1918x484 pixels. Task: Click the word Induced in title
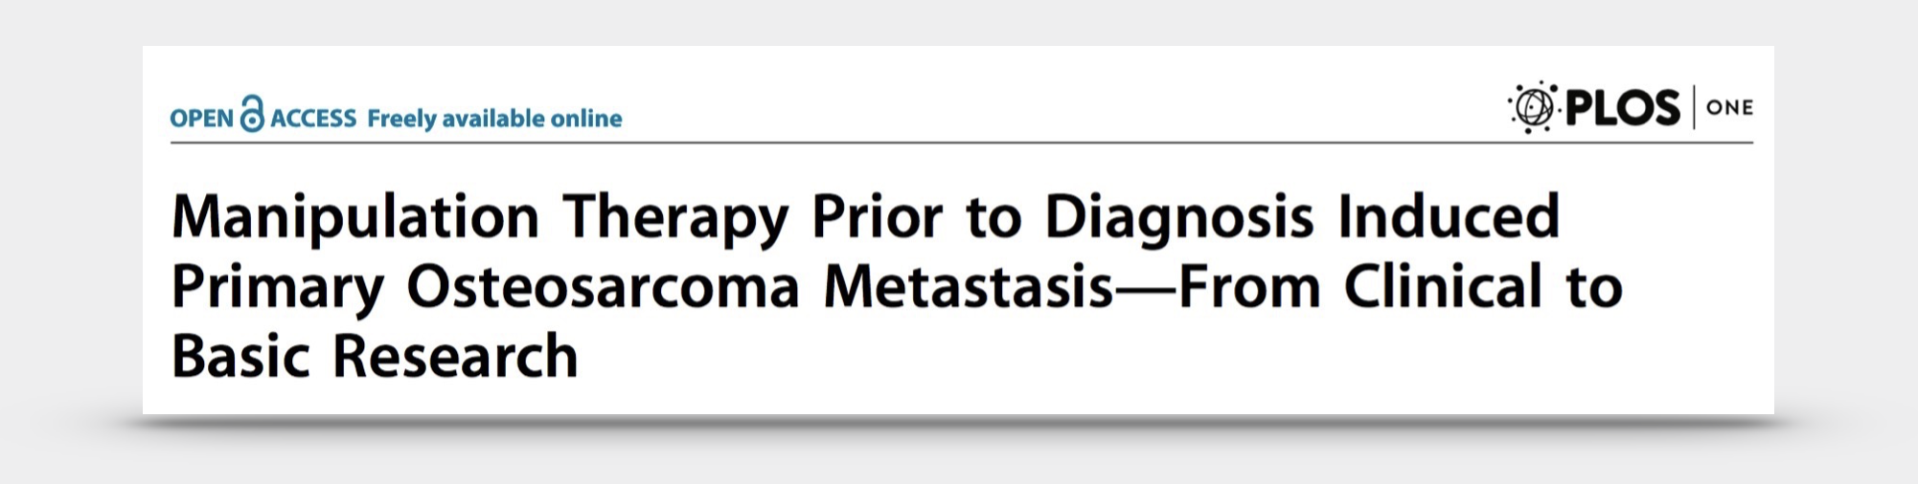[1449, 216]
